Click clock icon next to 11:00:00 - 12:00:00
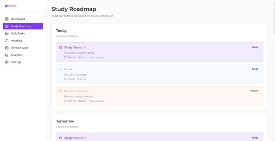Viewport: 275px width, 141px height. 65,79
